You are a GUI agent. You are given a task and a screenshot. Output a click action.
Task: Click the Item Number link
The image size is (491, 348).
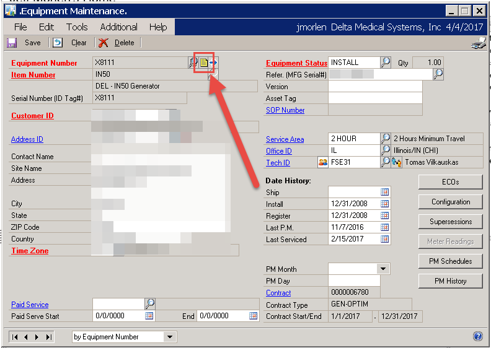[33, 75]
